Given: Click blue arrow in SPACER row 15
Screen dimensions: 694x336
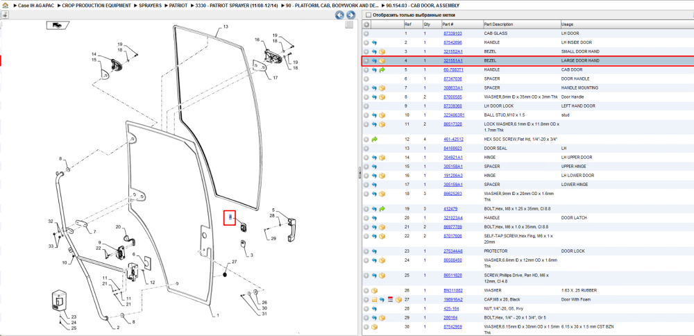Looking at the screenshot, I should 374,167.
